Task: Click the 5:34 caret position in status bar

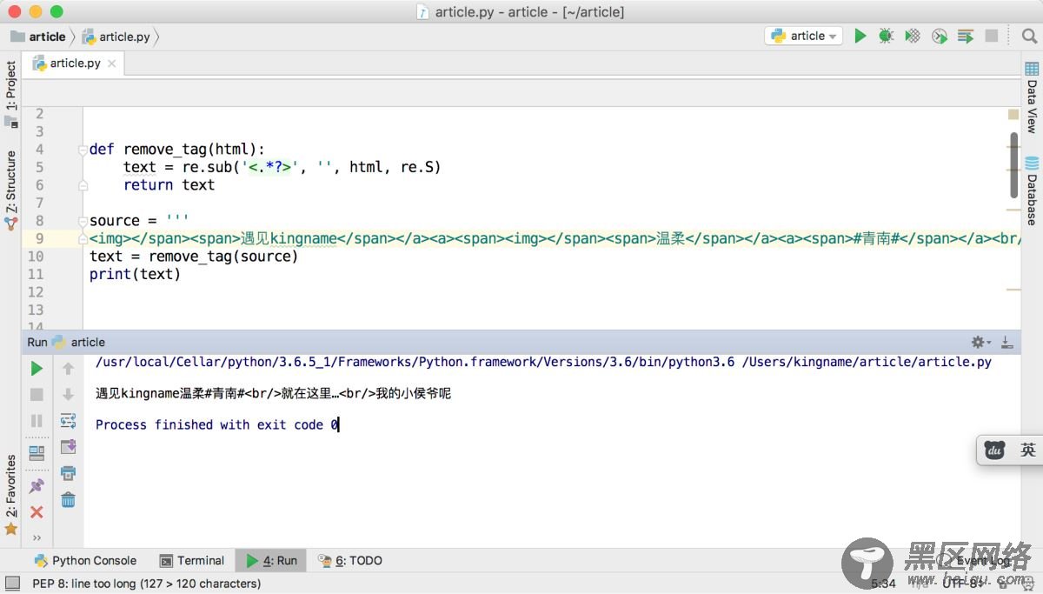Action: pos(883,584)
